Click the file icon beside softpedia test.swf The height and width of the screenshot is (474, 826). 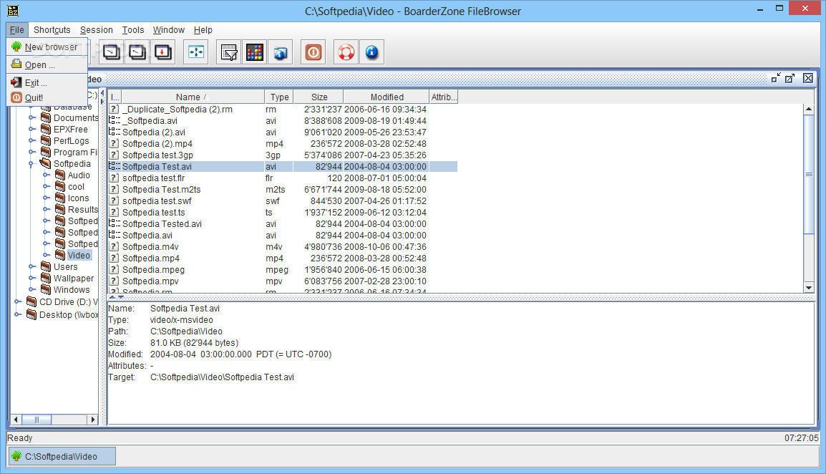coord(114,201)
